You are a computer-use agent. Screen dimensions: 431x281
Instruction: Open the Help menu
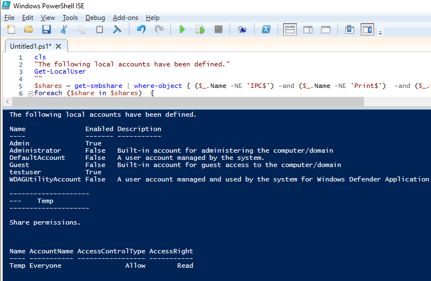click(x=153, y=18)
